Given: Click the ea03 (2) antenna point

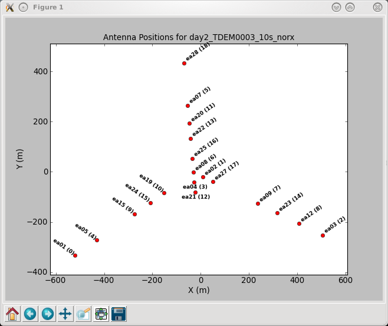Looking at the screenshot, I should tap(323, 235).
